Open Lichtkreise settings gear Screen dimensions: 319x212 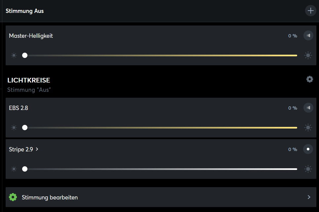click(309, 79)
